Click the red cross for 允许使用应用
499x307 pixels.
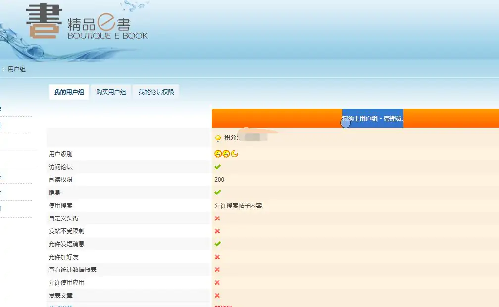coord(217,283)
